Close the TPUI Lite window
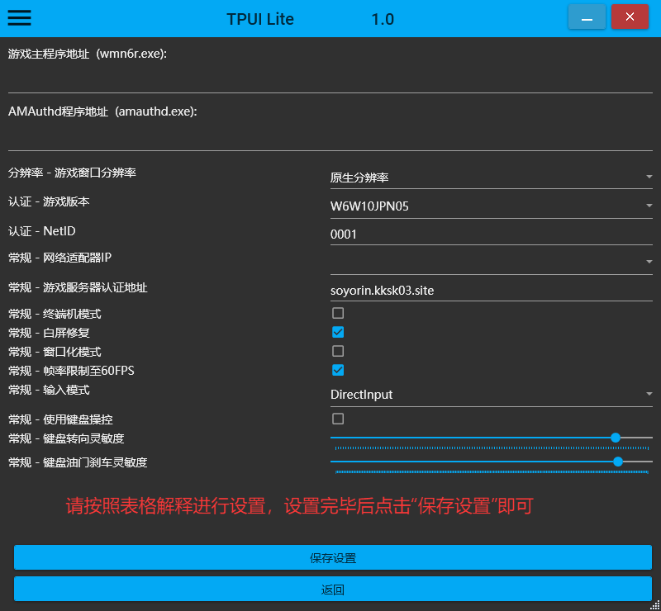Viewport: 661px width, 611px height. (630, 17)
